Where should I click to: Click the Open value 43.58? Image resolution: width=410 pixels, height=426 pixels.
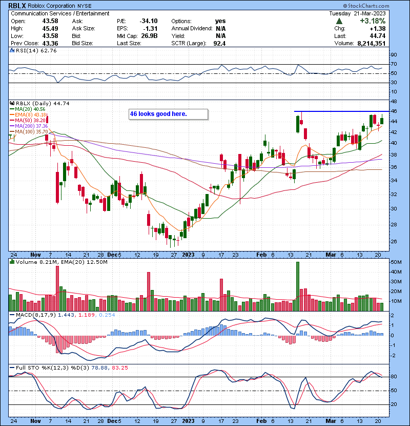pos(50,21)
